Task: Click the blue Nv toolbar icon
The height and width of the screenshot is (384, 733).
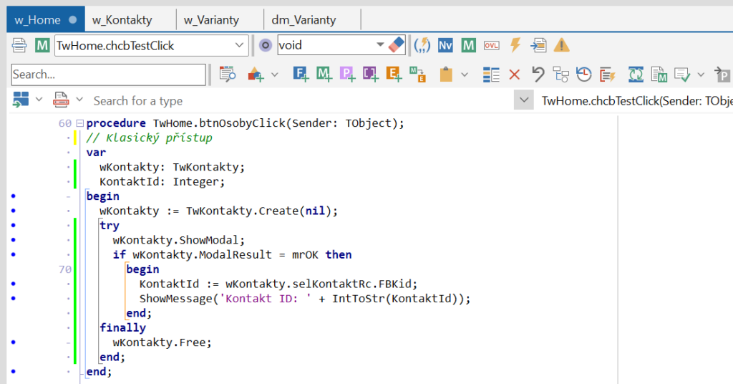Action: coord(445,45)
